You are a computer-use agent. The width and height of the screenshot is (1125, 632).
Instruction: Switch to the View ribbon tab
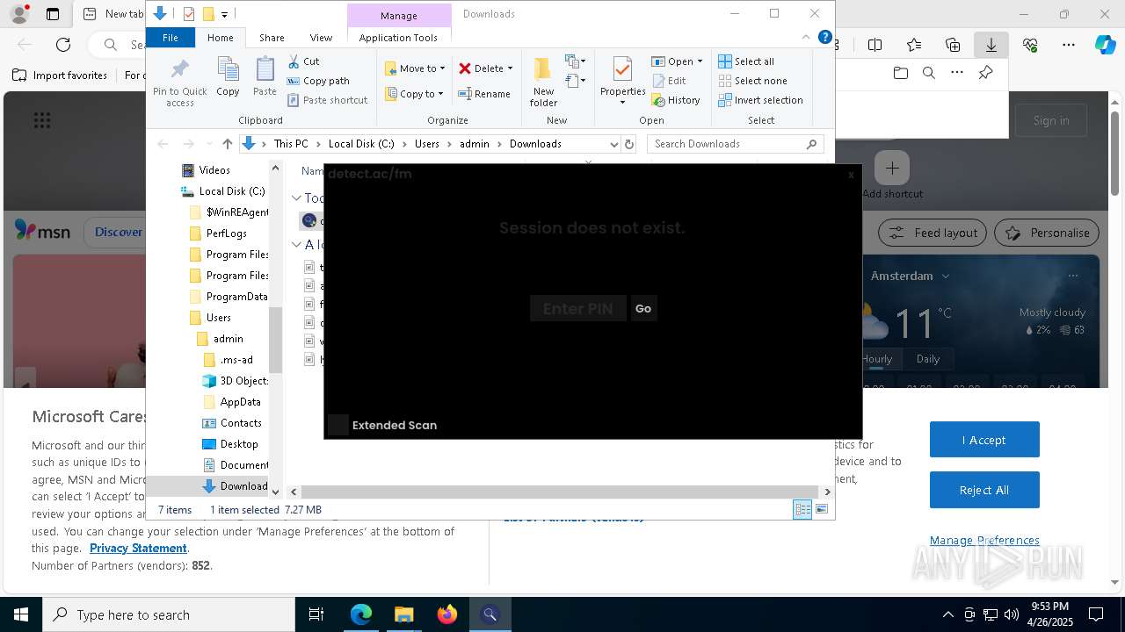coord(321,38)
